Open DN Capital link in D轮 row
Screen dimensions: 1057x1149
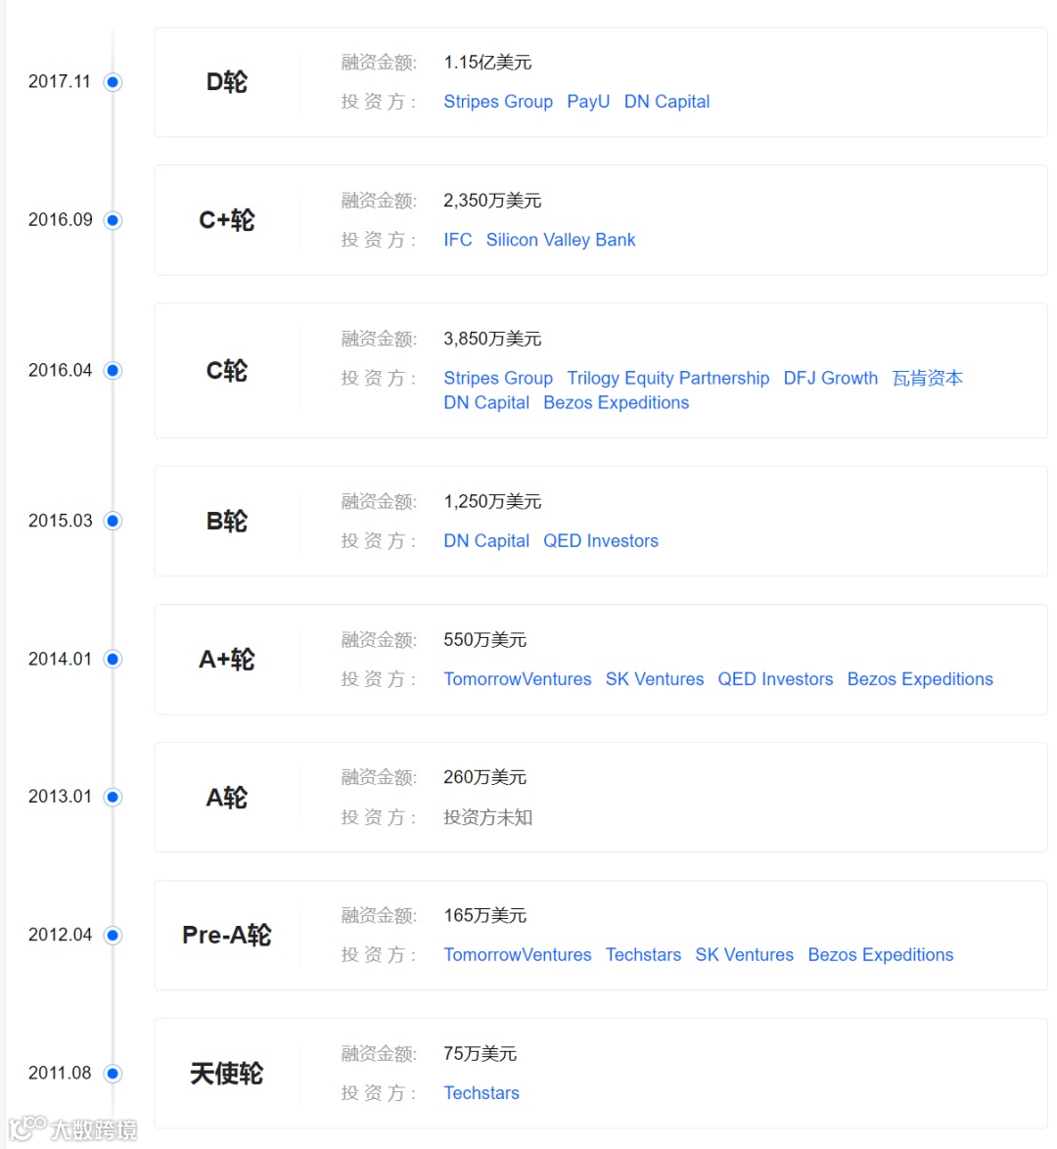tap(666, 102)
